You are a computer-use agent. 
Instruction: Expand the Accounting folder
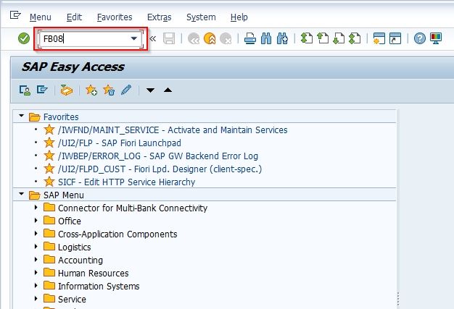[36, 259]
